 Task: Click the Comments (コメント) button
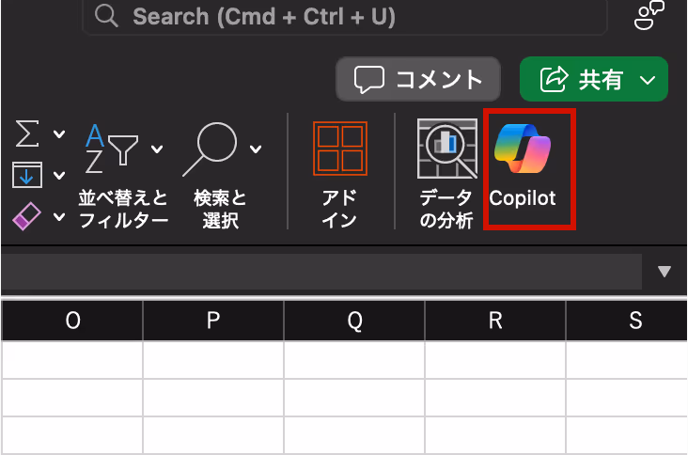pyautogui.click(x=417, y=79)
